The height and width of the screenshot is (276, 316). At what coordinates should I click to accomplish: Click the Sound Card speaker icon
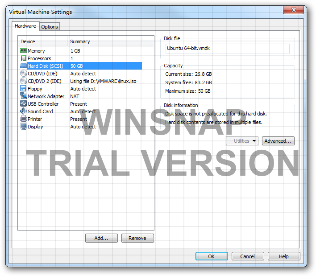tap(23, 111)
